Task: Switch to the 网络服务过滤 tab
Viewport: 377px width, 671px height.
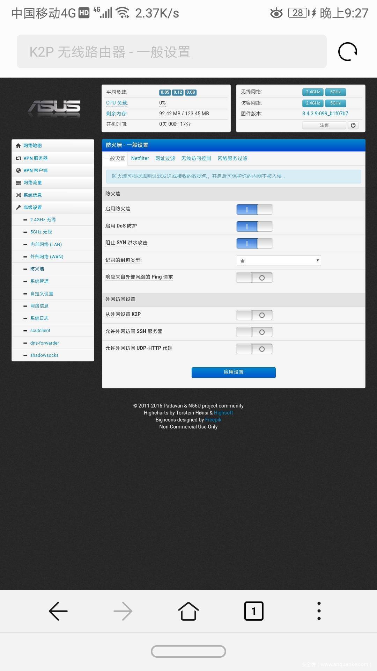Action: (x=232, y=158)
